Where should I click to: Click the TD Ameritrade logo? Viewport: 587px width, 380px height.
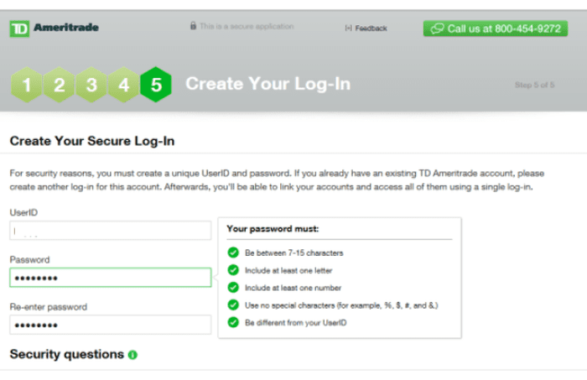click(x=55, y=29)
